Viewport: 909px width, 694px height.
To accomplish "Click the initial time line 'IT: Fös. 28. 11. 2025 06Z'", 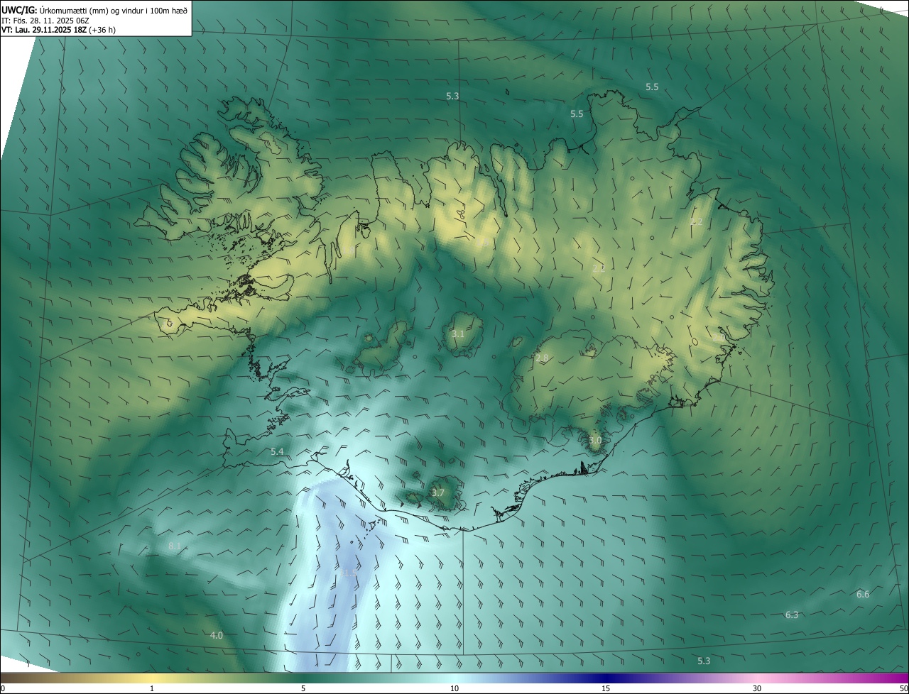I will point(45,21).
